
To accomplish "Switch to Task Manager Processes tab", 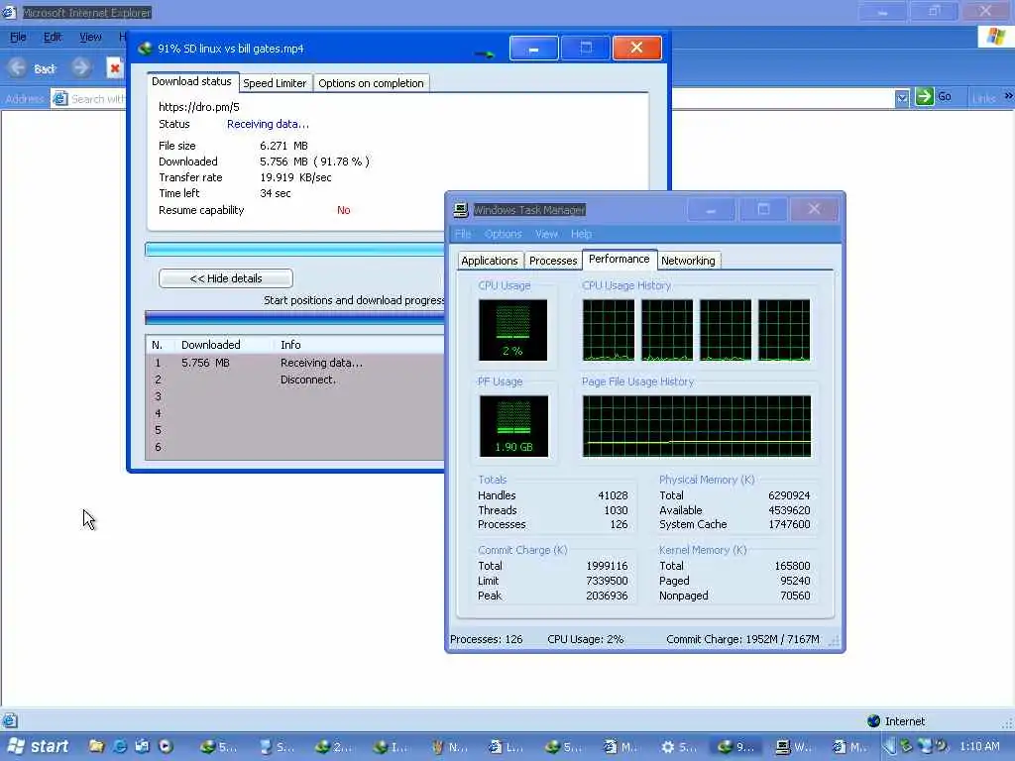I will click(553, 261).
